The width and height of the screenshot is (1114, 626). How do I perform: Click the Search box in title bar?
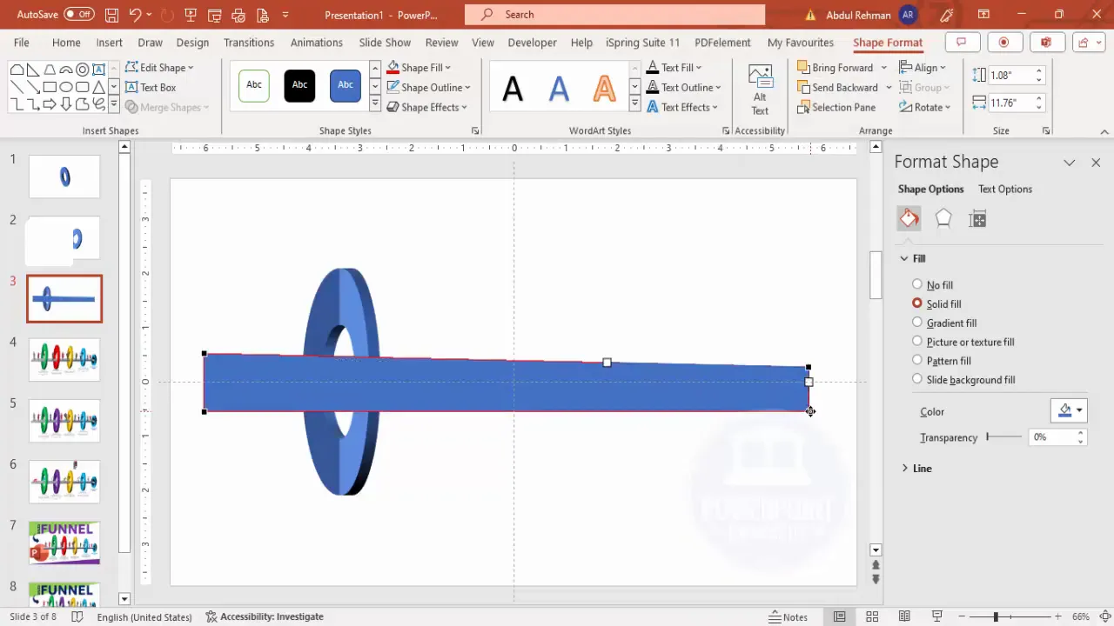tap(614, 15)
